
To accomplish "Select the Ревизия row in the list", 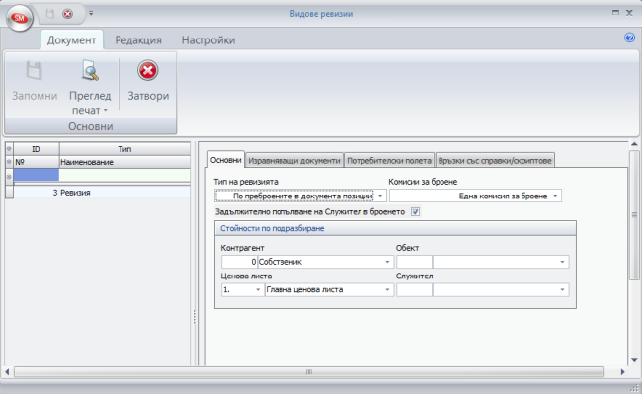I will click(102, 193).
